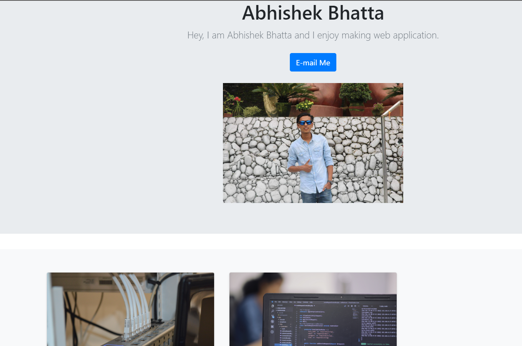Click the red flowers at the photo's left
522x346 pixels.
[234, 102]
